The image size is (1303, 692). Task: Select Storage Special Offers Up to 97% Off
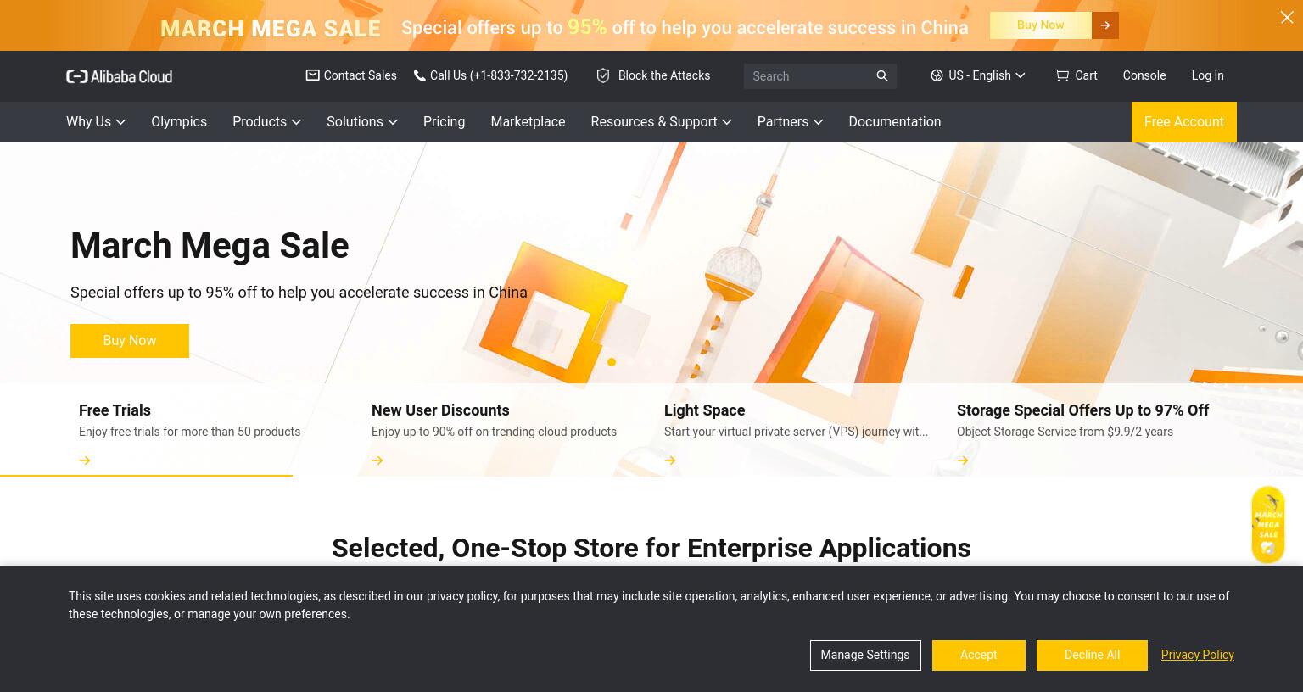[1083, 410]
